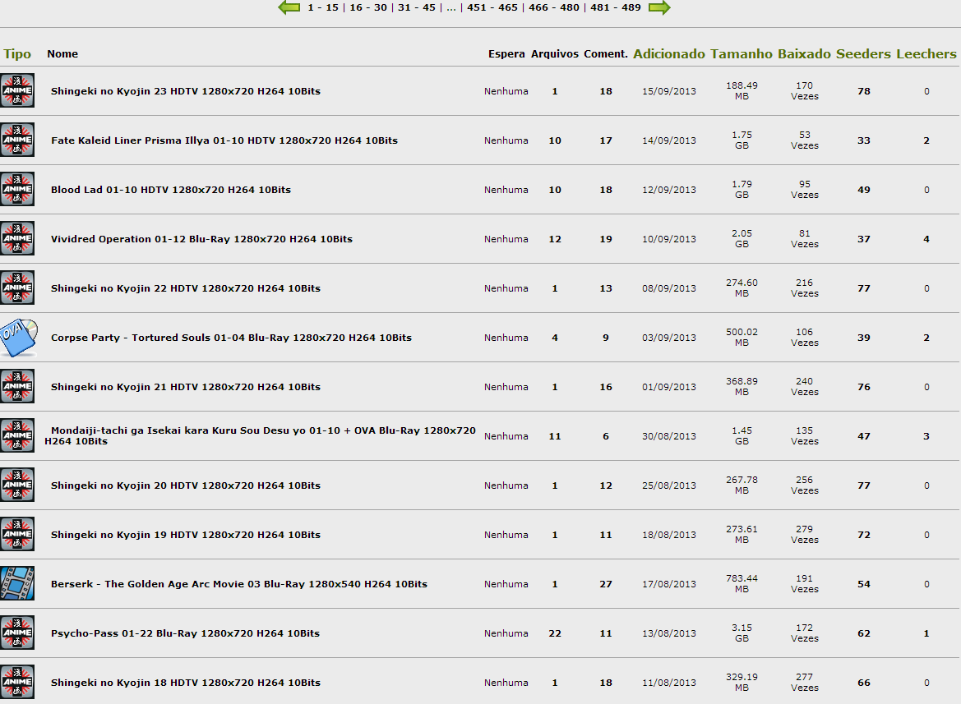The width and height of the screenshot is (961, 704).
Task: Click Anime category icon for Vividred Operation row
Action: point(17,238)
